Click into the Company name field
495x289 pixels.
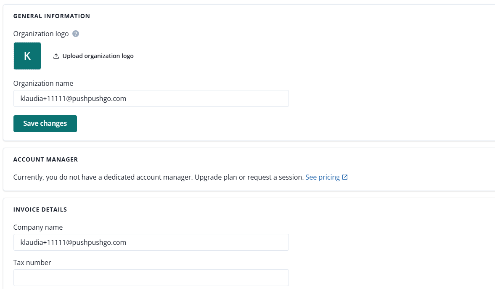click(151, 242)
